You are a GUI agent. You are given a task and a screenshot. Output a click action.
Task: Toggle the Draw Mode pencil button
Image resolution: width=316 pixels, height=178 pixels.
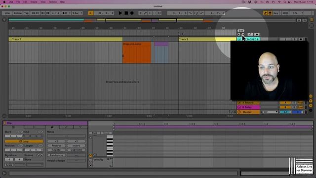pos(265,13)
